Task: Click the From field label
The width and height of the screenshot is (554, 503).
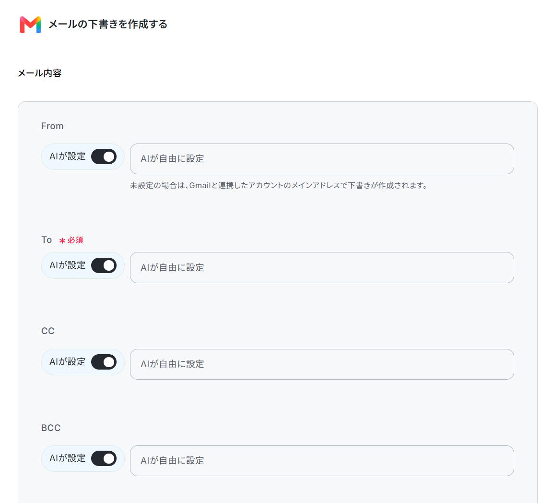Action: pos(52,126)
